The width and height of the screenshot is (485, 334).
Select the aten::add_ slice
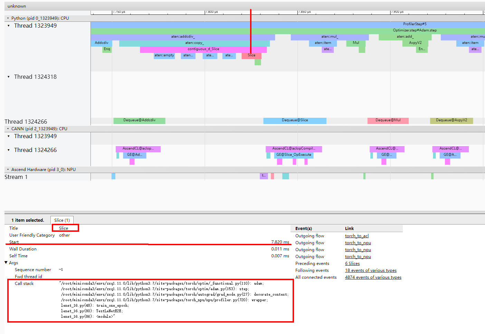405,37
